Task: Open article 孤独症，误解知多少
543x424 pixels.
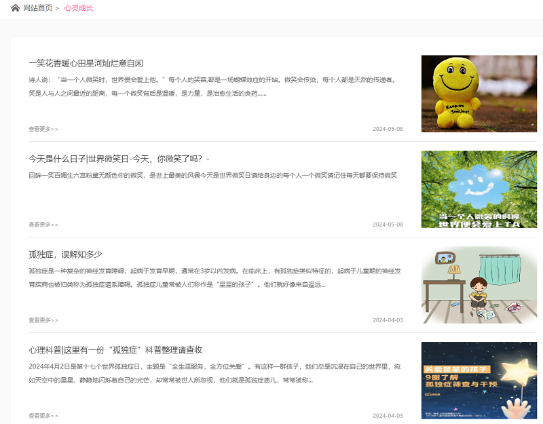Action: pyautogui.click(x=65, y=254)
